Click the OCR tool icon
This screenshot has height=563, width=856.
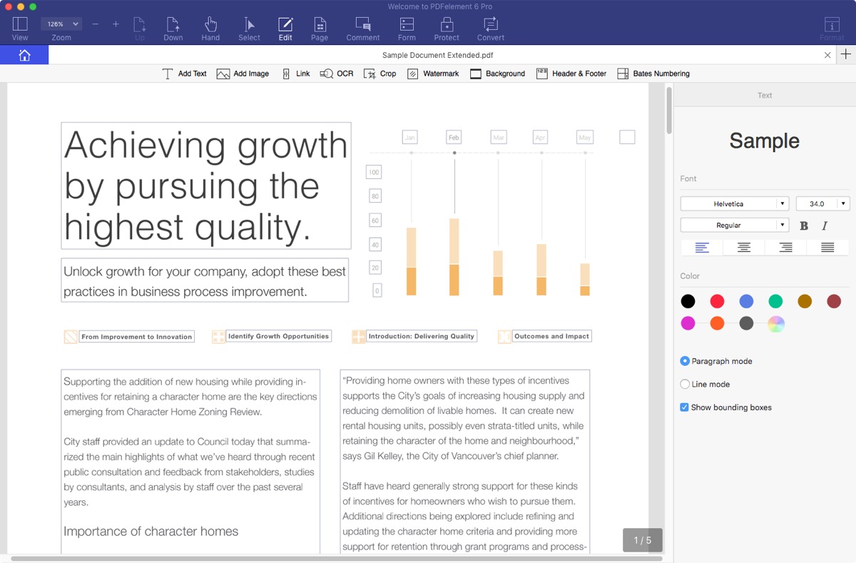(327, 73)
